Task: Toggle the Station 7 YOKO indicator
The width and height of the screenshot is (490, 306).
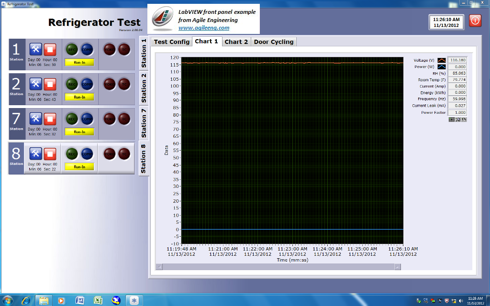Action: [x=110, y=119]
